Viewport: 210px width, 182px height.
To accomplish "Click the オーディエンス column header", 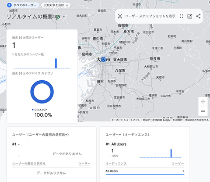I will click(116, 164).
